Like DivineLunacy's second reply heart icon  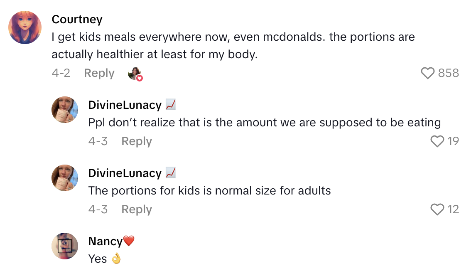click(437, 209)
